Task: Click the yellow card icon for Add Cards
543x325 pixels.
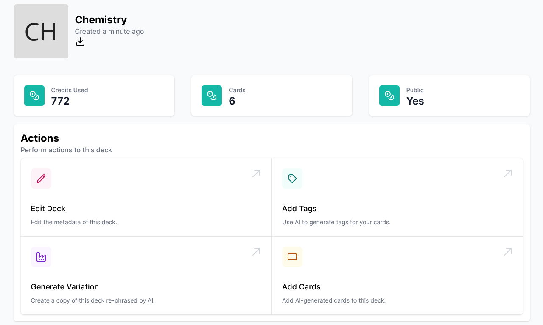Action: tap(292, 257)
